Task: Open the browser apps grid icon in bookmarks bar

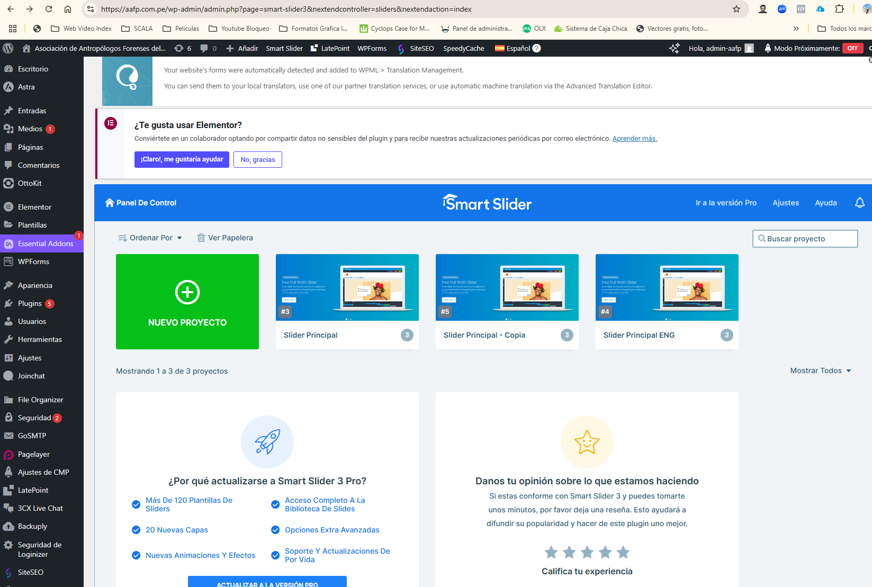Action: [x=13, y=29]
